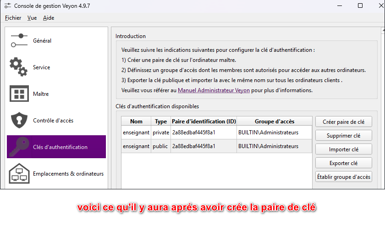Close the Veyon console window

click(381, 6)
